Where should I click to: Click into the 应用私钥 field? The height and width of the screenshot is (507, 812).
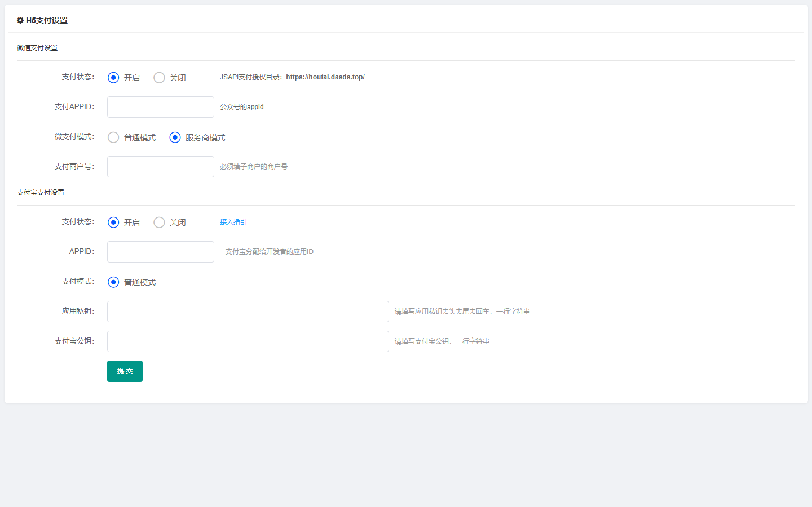248,312
